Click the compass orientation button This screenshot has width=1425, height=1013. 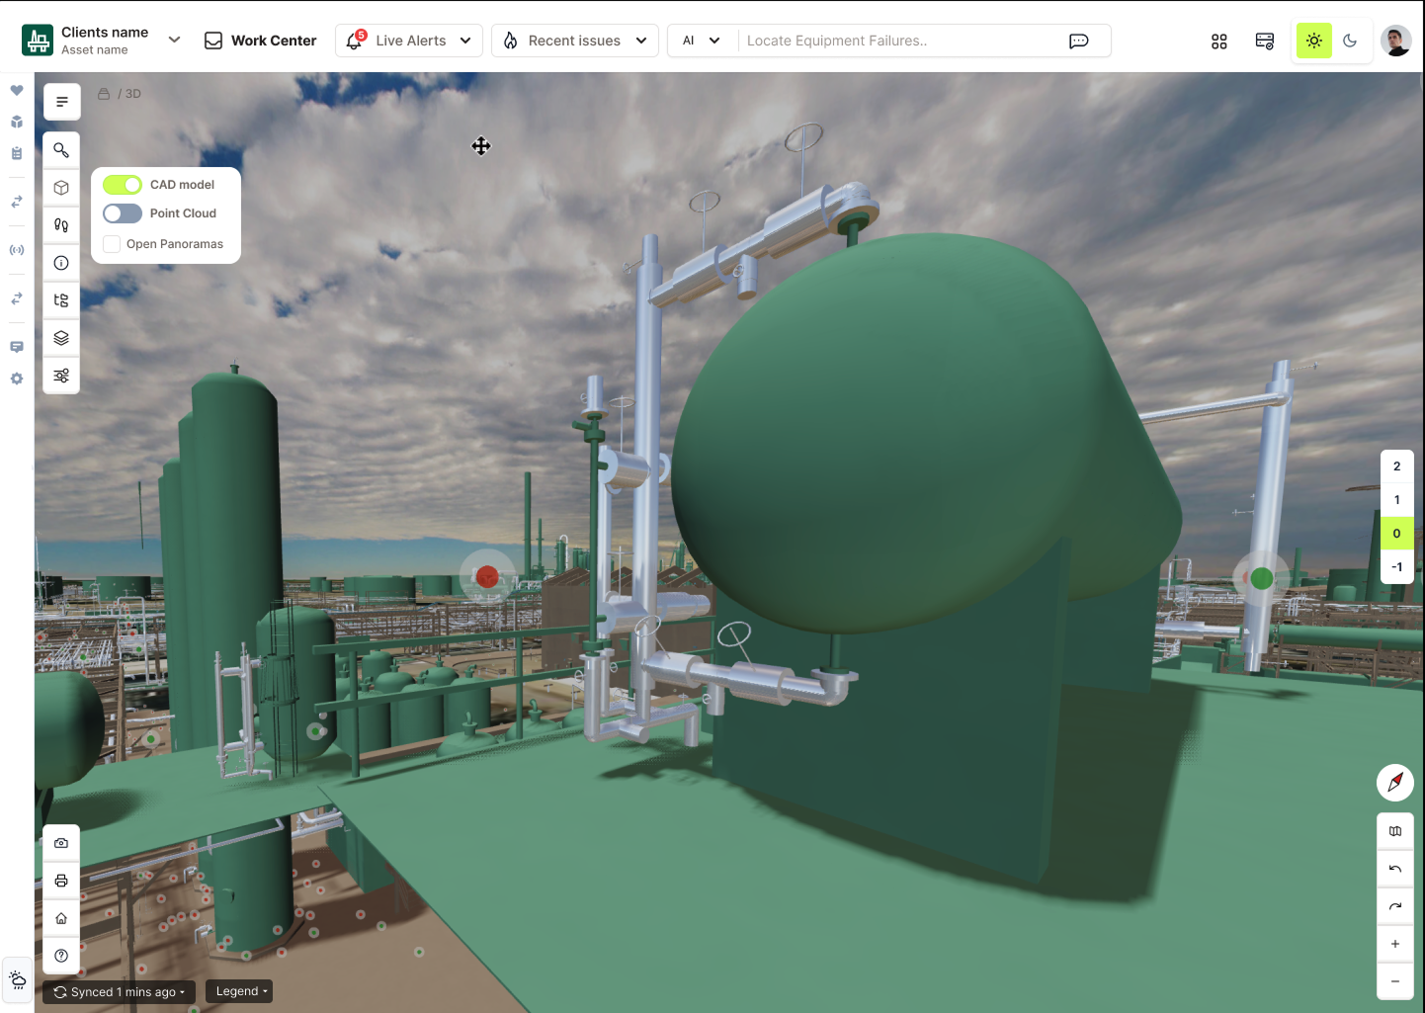tap(1394, 783)
